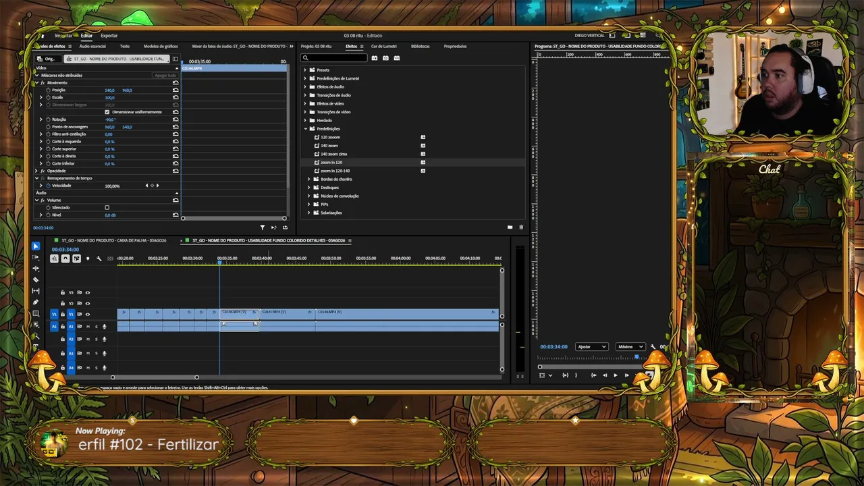Toggle the Silenciado checkbox under Volume
The height and width of the screenshot is (486, 864).
point(107,207)
